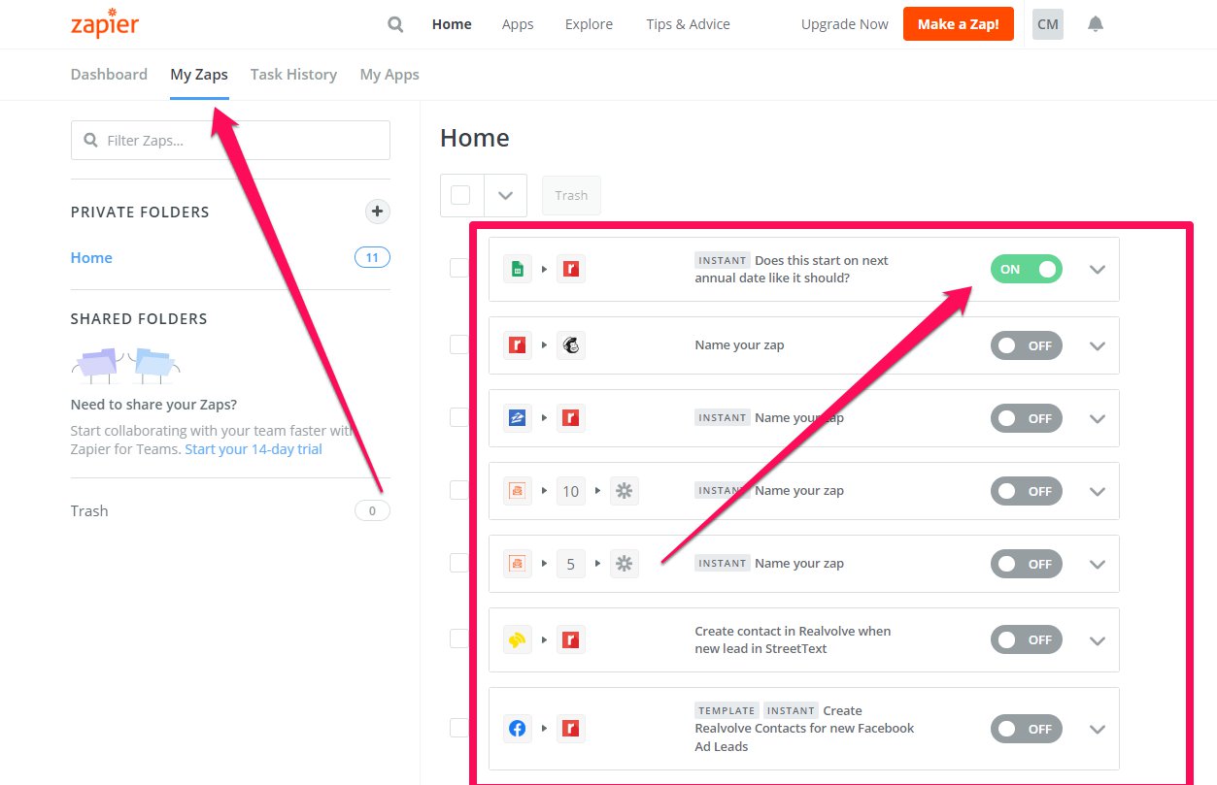1217x785 pixels.
Task: Click the Upgrade Now link
Action: coord(845,24)
